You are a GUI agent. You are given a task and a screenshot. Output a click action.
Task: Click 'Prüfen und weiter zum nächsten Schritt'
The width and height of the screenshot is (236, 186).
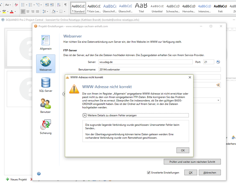pyautogui.click(x=192, y=162)
